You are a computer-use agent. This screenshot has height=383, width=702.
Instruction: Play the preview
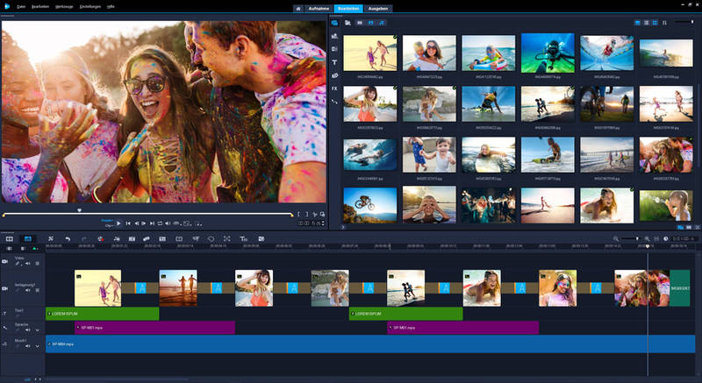point(118,223)
